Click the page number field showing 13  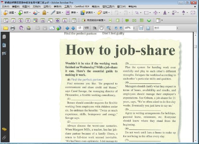coord(80,28)
